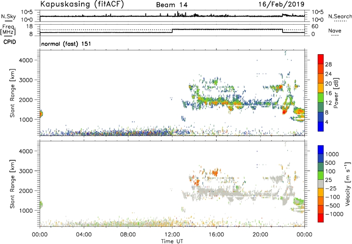The width and height of the screenshot is (352, 244).
Task: Click the frequency step-down near 22:00
Action: point(282,31)
